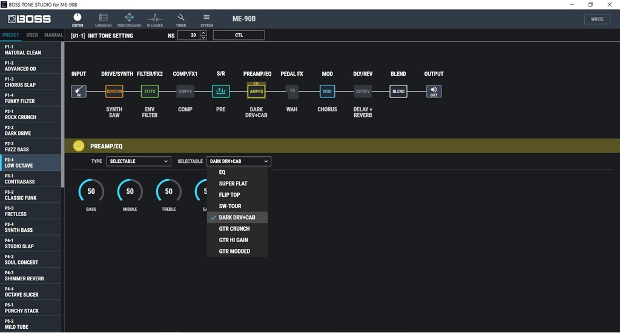The image size is (620, 333).
Task: Choose SUPER FLAT from the list
Action: click(x=237, y=183)
